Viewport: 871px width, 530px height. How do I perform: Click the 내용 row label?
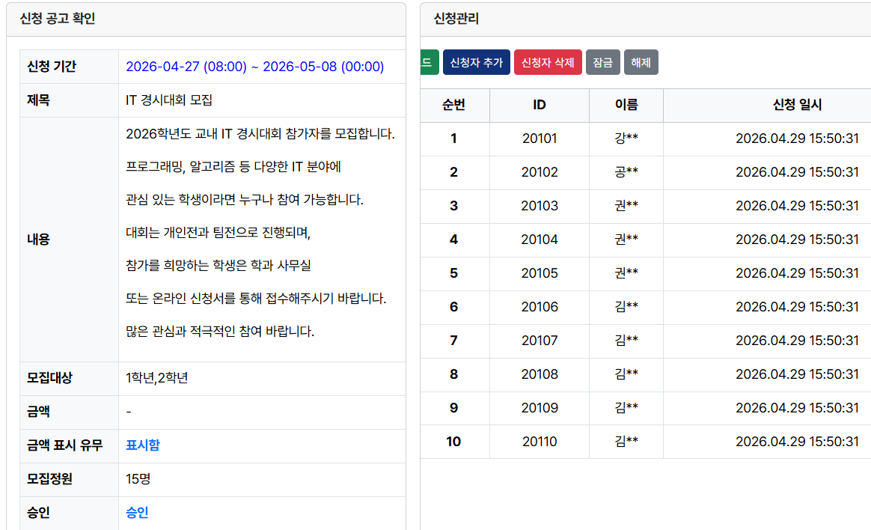(x=38, y=240)
